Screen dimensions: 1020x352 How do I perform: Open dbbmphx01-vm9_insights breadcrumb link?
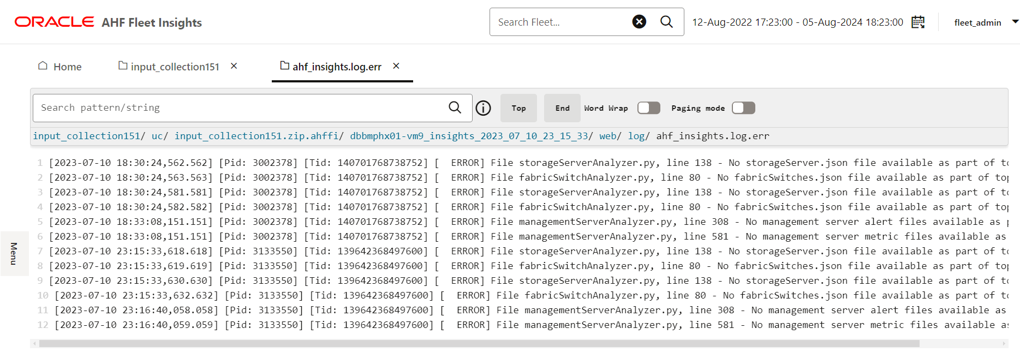(x=469, y=136)
